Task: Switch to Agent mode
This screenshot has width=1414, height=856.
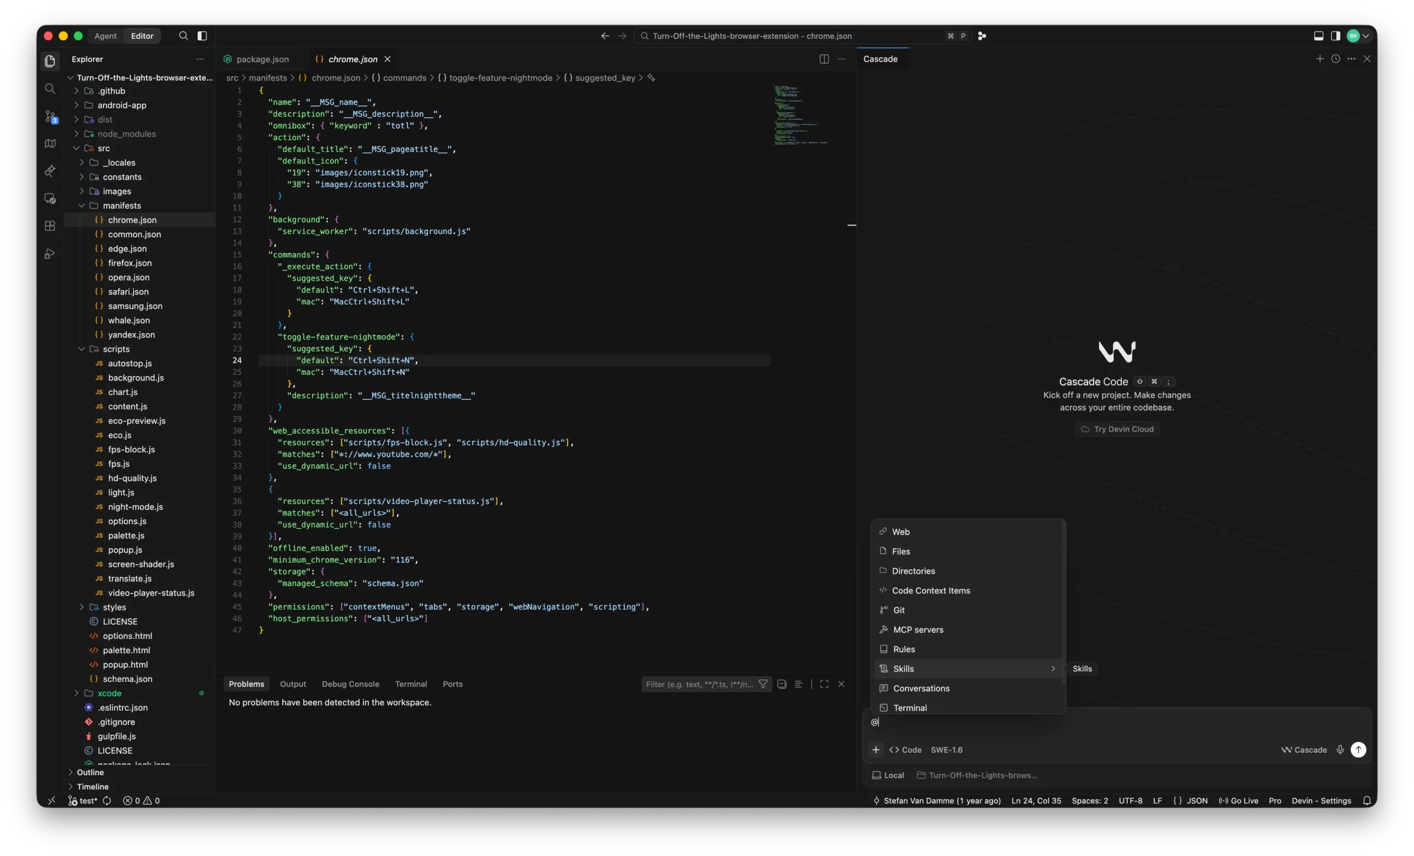Action: click(105, 35)
